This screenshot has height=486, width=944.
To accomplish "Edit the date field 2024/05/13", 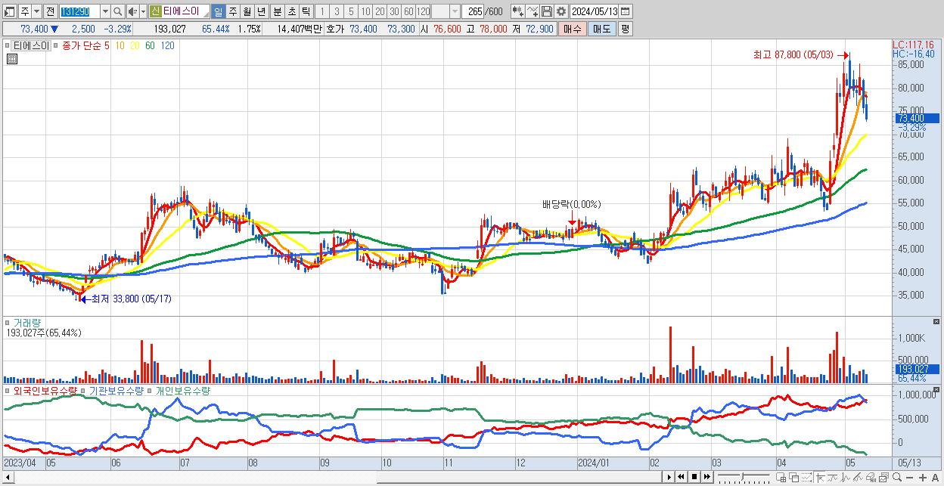I will point(595,11).
